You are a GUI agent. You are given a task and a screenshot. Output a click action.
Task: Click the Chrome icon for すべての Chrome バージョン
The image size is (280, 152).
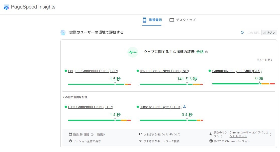[211, 141]
